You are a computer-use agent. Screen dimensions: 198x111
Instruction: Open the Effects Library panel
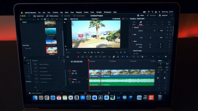(52, 16)
